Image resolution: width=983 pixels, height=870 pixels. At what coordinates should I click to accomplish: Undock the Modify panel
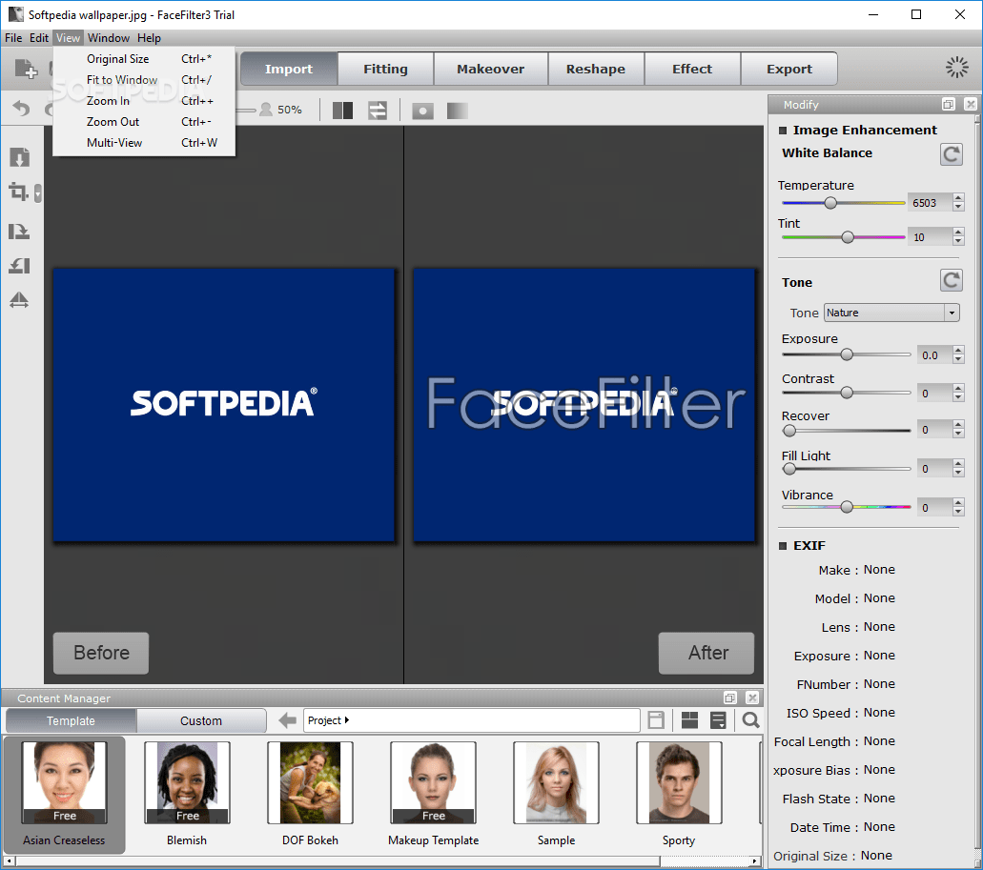click(x=948, y=104)
